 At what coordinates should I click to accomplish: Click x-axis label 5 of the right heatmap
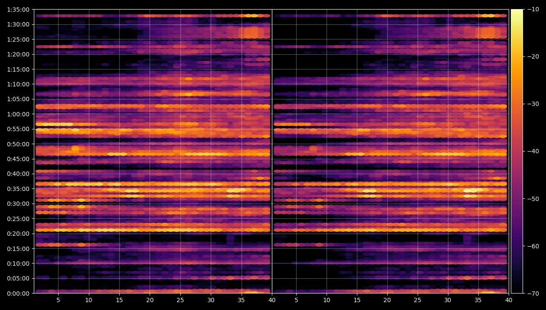pyautogui.click(x=296, y=300)
